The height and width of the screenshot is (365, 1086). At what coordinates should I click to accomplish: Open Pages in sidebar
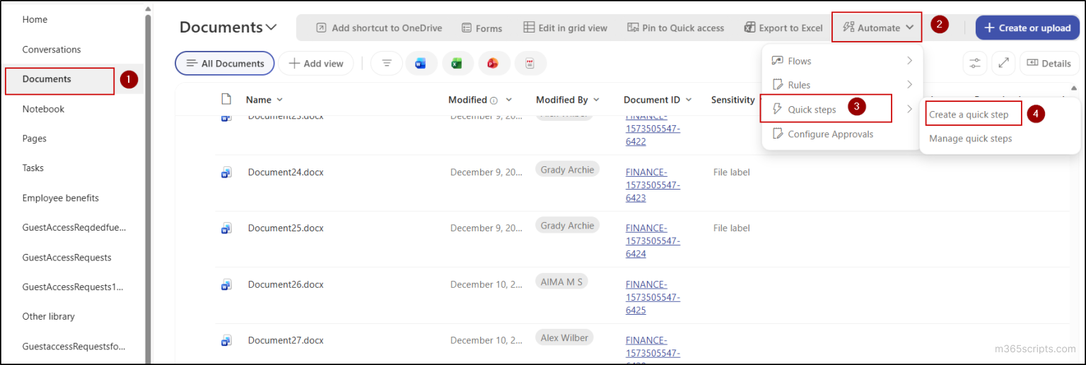35,139
